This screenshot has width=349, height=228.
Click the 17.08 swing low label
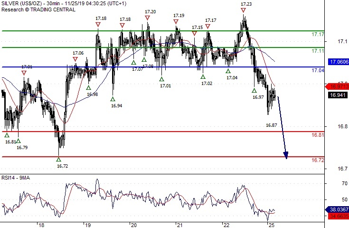click(148, 66)
